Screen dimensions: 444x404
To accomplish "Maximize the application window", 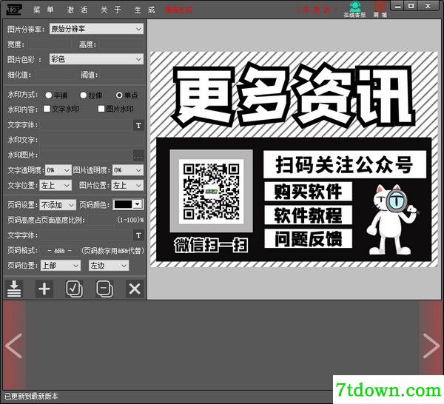I will pyautogui.click(x=411, y=6).
